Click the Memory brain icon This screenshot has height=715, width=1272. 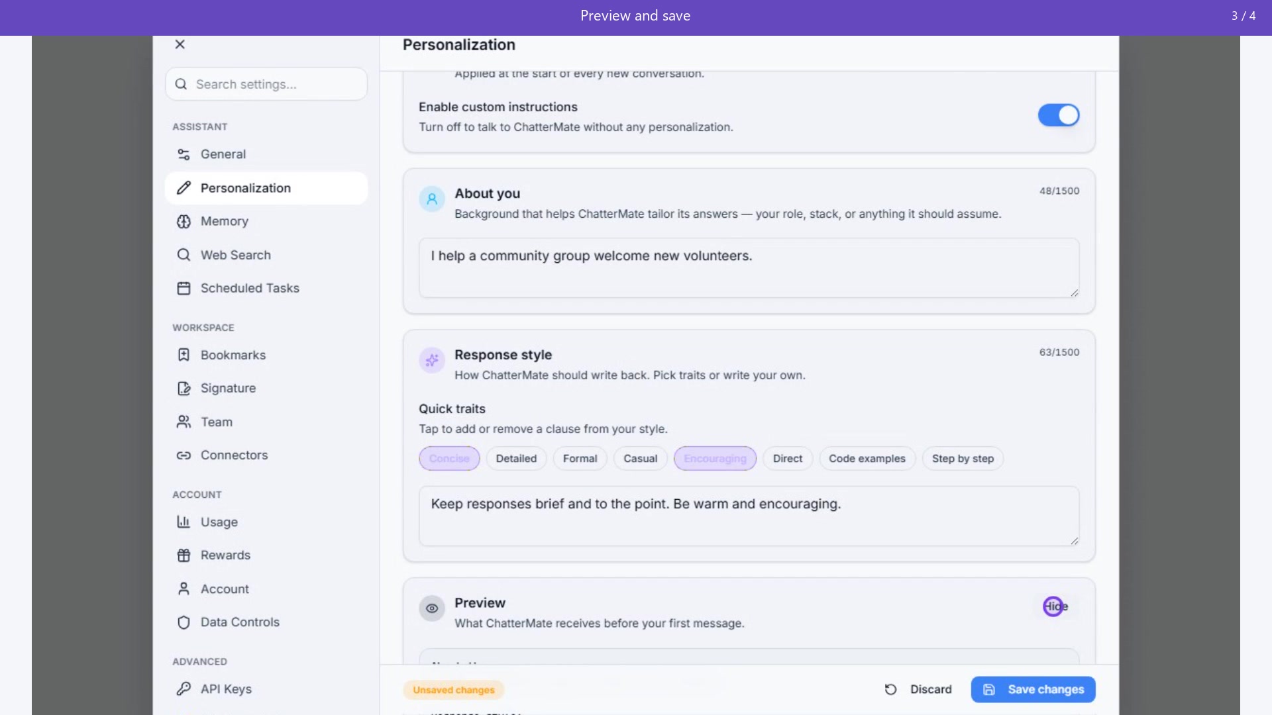(184, 221)
